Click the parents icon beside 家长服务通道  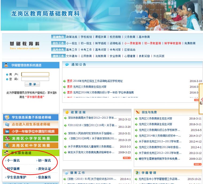pyautogui.click(x=6, y=153)
